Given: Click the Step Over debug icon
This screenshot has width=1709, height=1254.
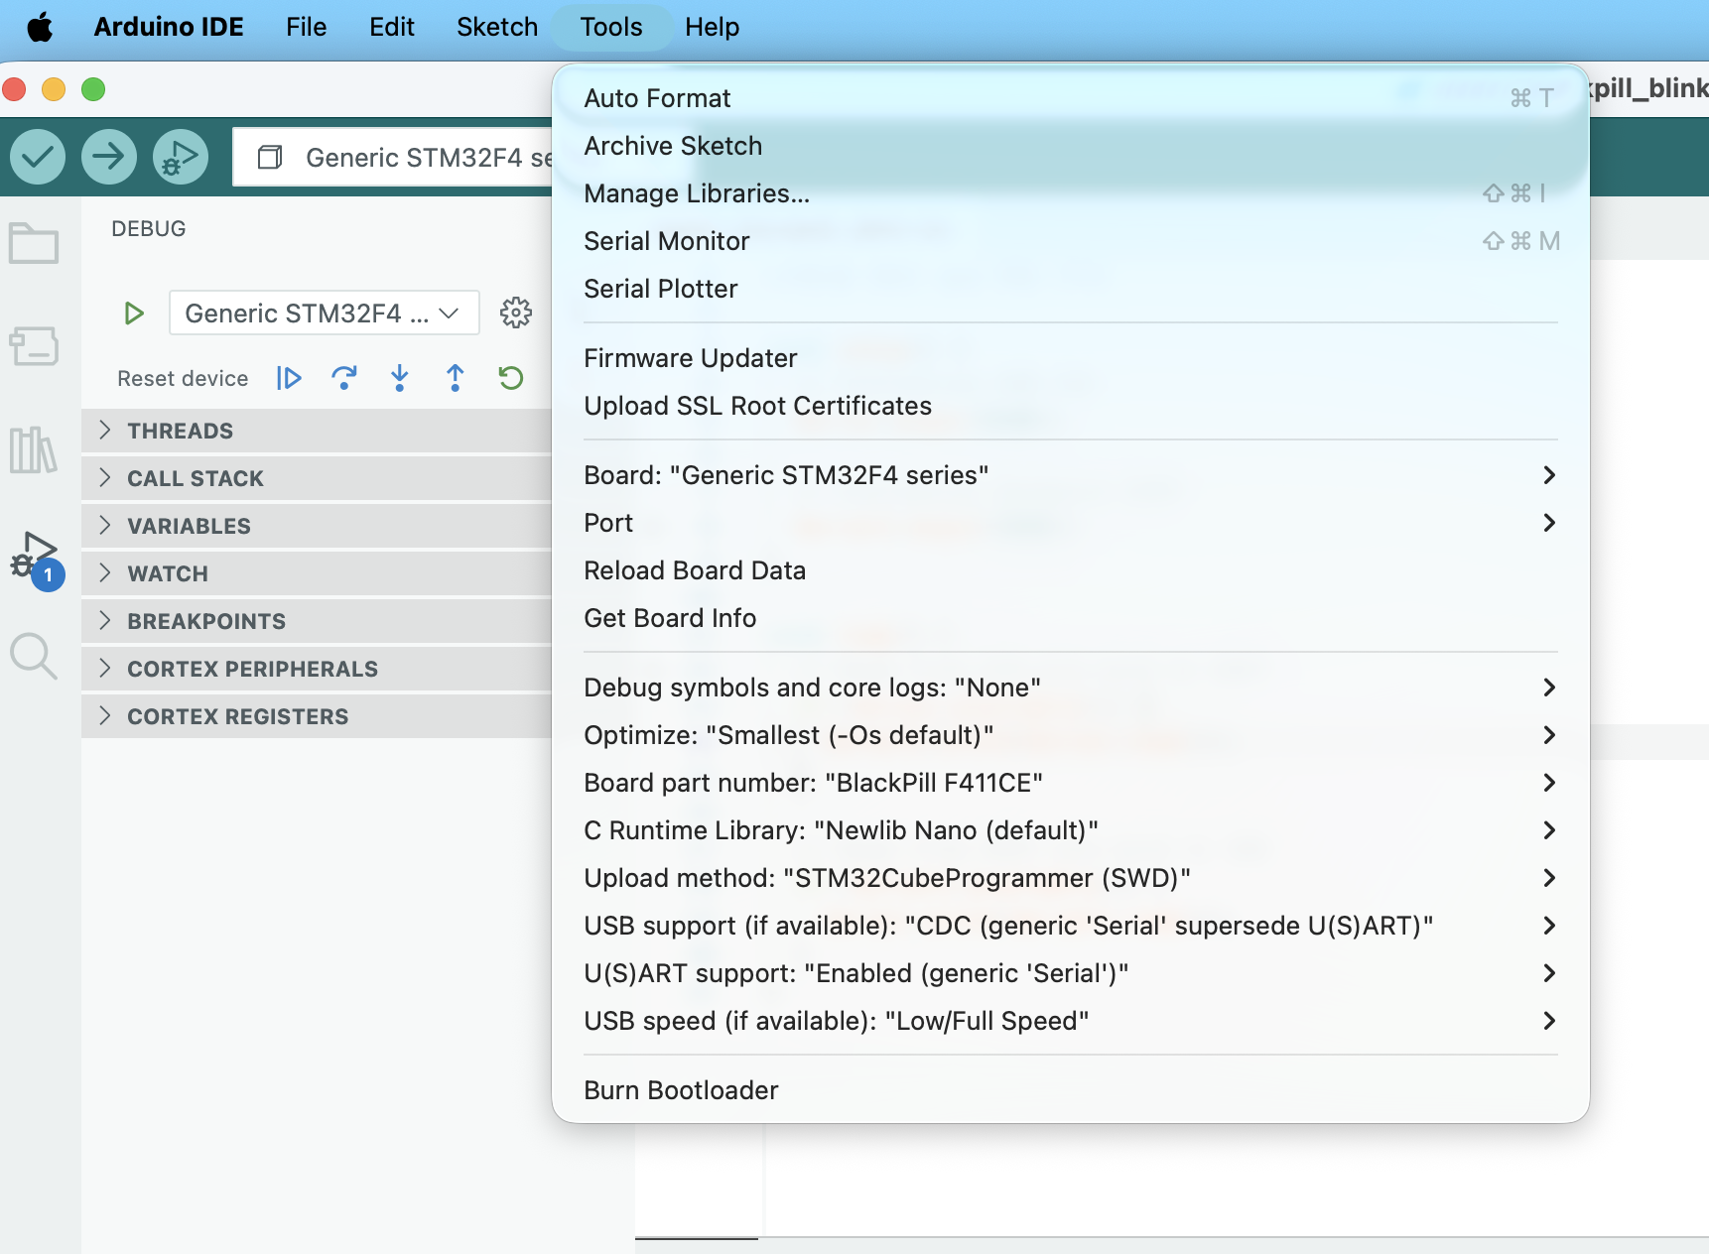Looking at the screenshot, I should point(344,378).
